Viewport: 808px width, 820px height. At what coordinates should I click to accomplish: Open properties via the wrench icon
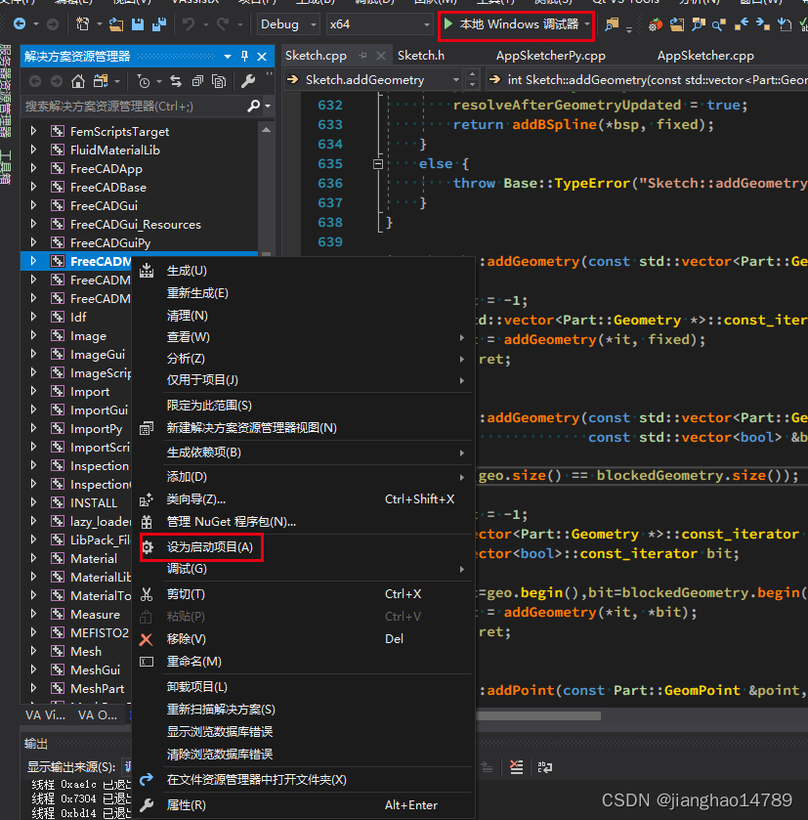[x=249, y=81]
